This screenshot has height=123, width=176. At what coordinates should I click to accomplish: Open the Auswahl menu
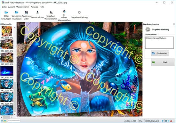[x=34, y=7]
